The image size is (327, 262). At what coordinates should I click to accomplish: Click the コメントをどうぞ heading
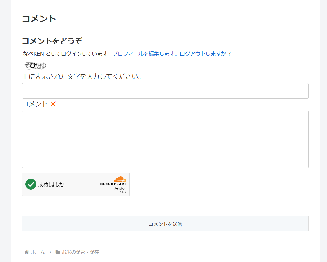pos(52,41)
